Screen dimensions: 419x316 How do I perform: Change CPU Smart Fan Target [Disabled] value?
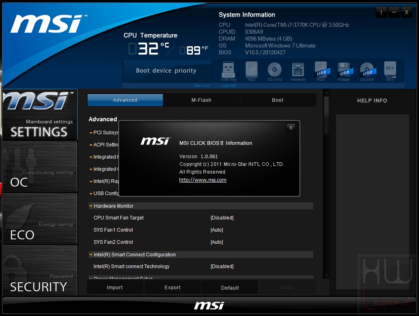tap(222, 218)
